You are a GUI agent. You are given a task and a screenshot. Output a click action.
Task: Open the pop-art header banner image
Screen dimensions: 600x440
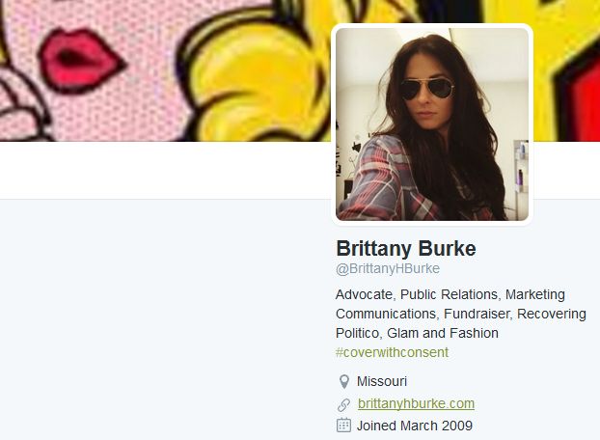(165, 70)
